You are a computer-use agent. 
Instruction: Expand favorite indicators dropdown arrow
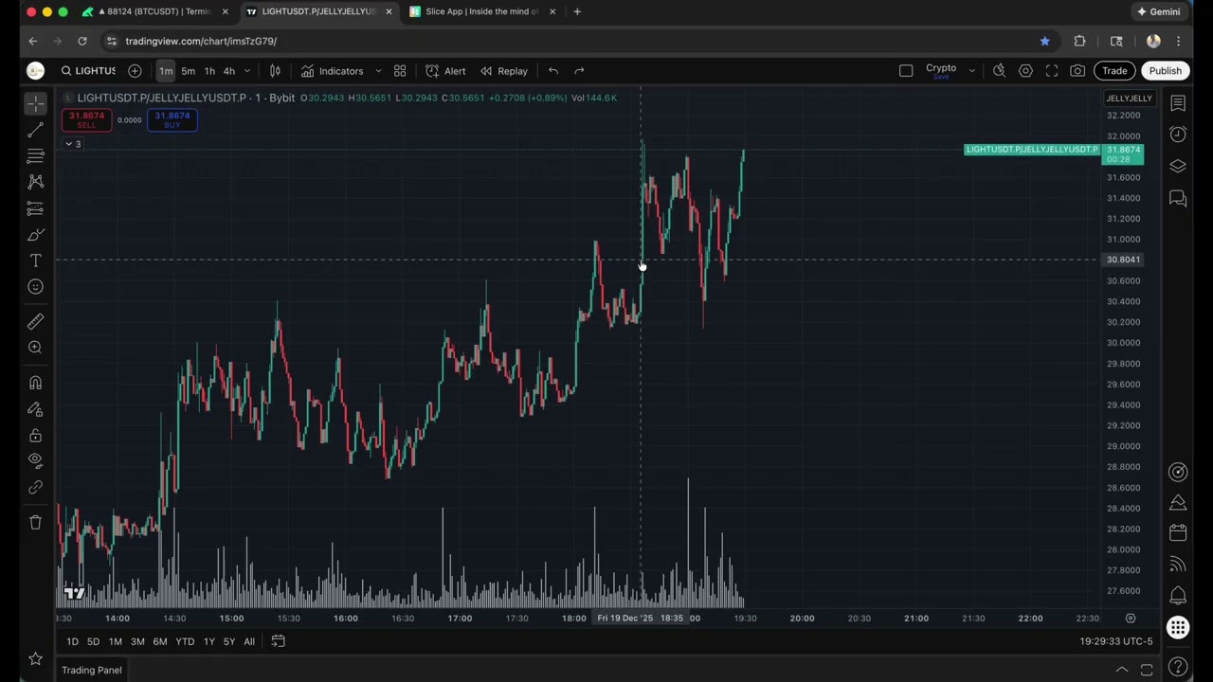378,71
